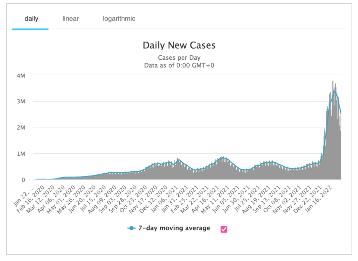The width and height of the screenshot is (358, 261).
Task: Click the Jul 25, 2021 x-axis date label
Action: coord(247,200)
